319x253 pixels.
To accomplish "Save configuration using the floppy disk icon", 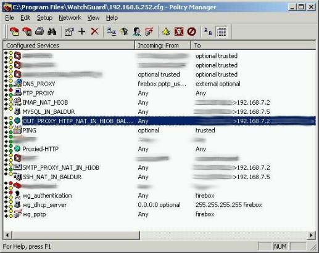I will 27,31.
